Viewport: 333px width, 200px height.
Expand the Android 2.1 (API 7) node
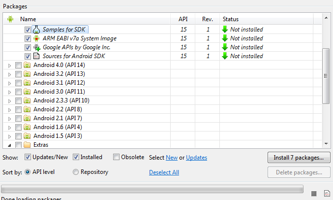click(9, 119)
